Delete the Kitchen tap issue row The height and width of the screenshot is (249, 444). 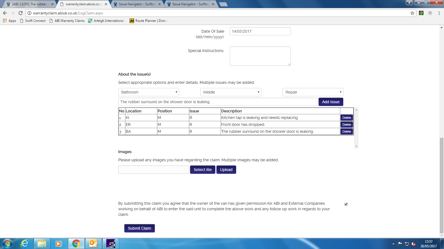[x=347, y=118]
